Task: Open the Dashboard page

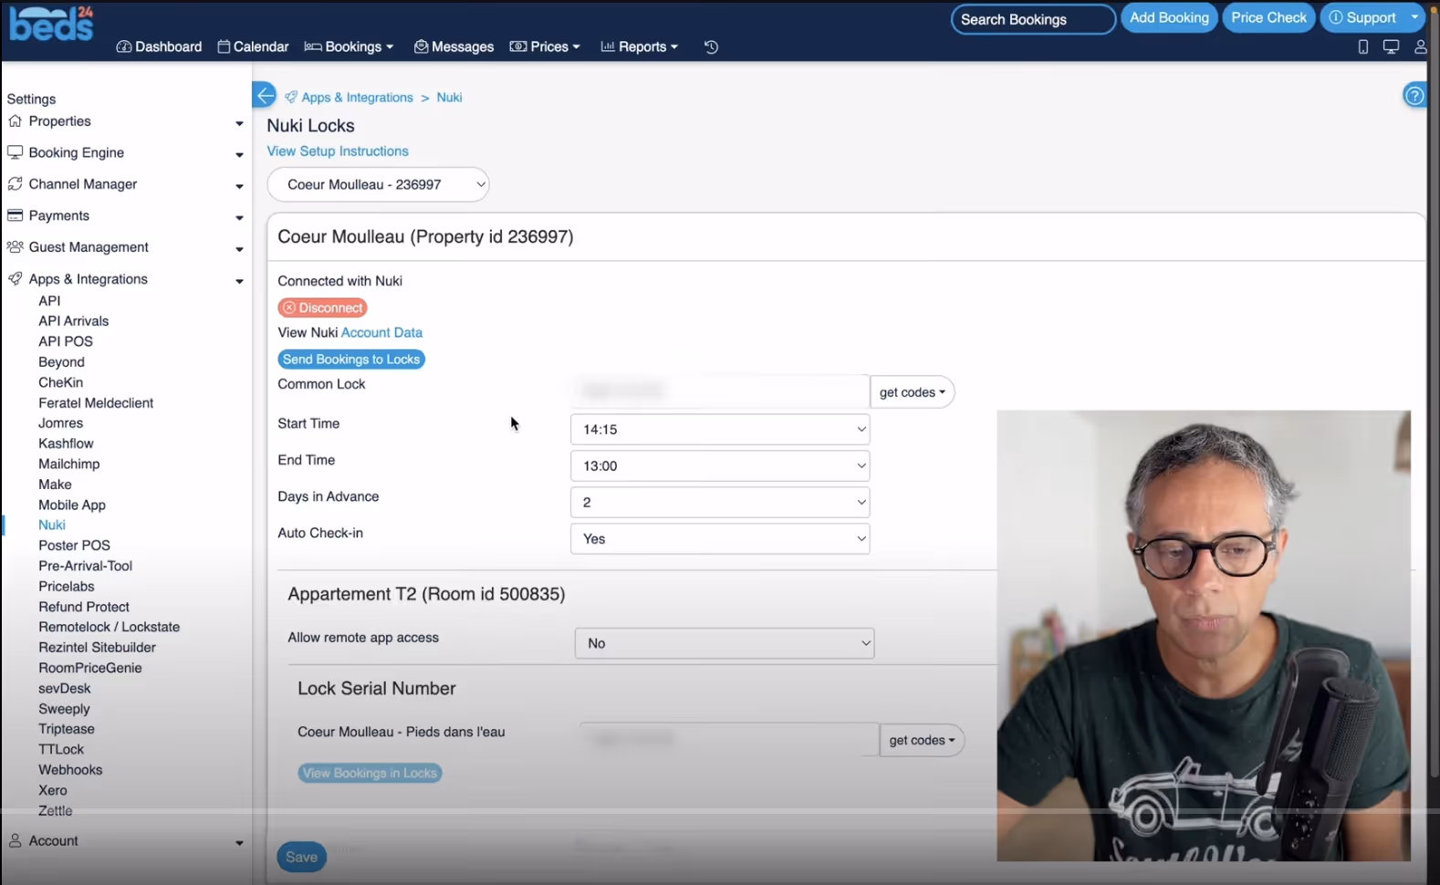Action: [159, 47]
